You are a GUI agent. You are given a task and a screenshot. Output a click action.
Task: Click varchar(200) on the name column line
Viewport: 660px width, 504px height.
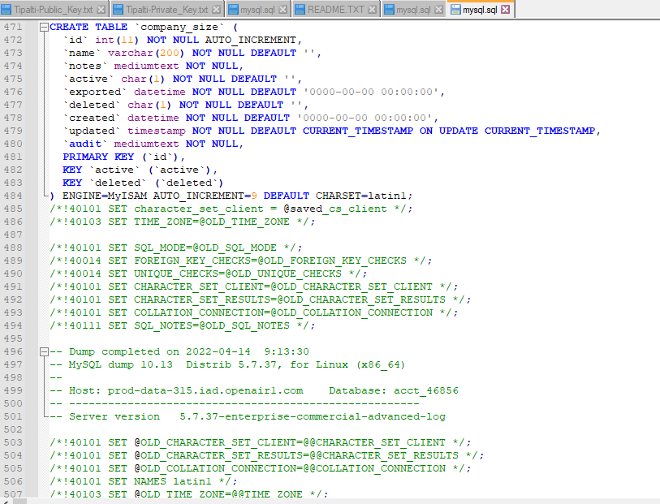pos(146,53)
